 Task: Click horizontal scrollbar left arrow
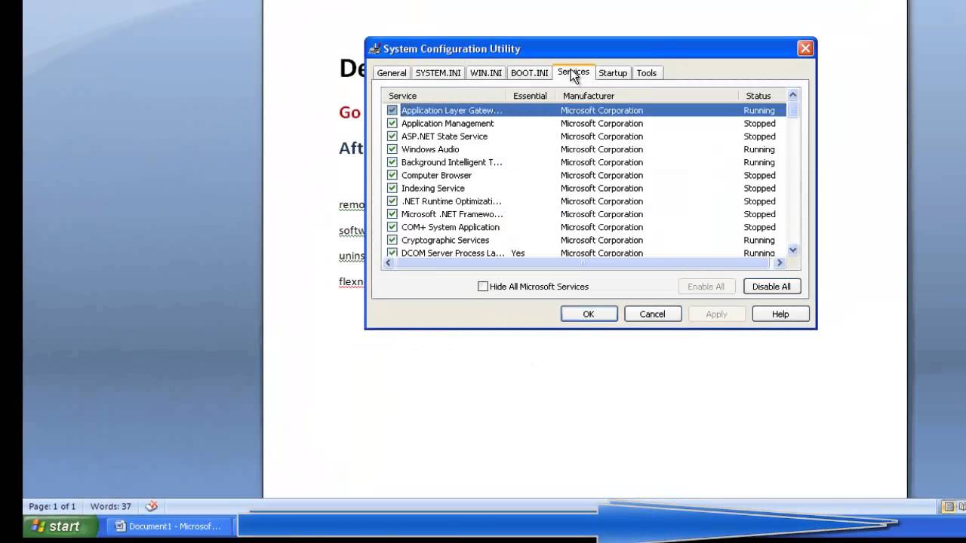click(389, 263)
